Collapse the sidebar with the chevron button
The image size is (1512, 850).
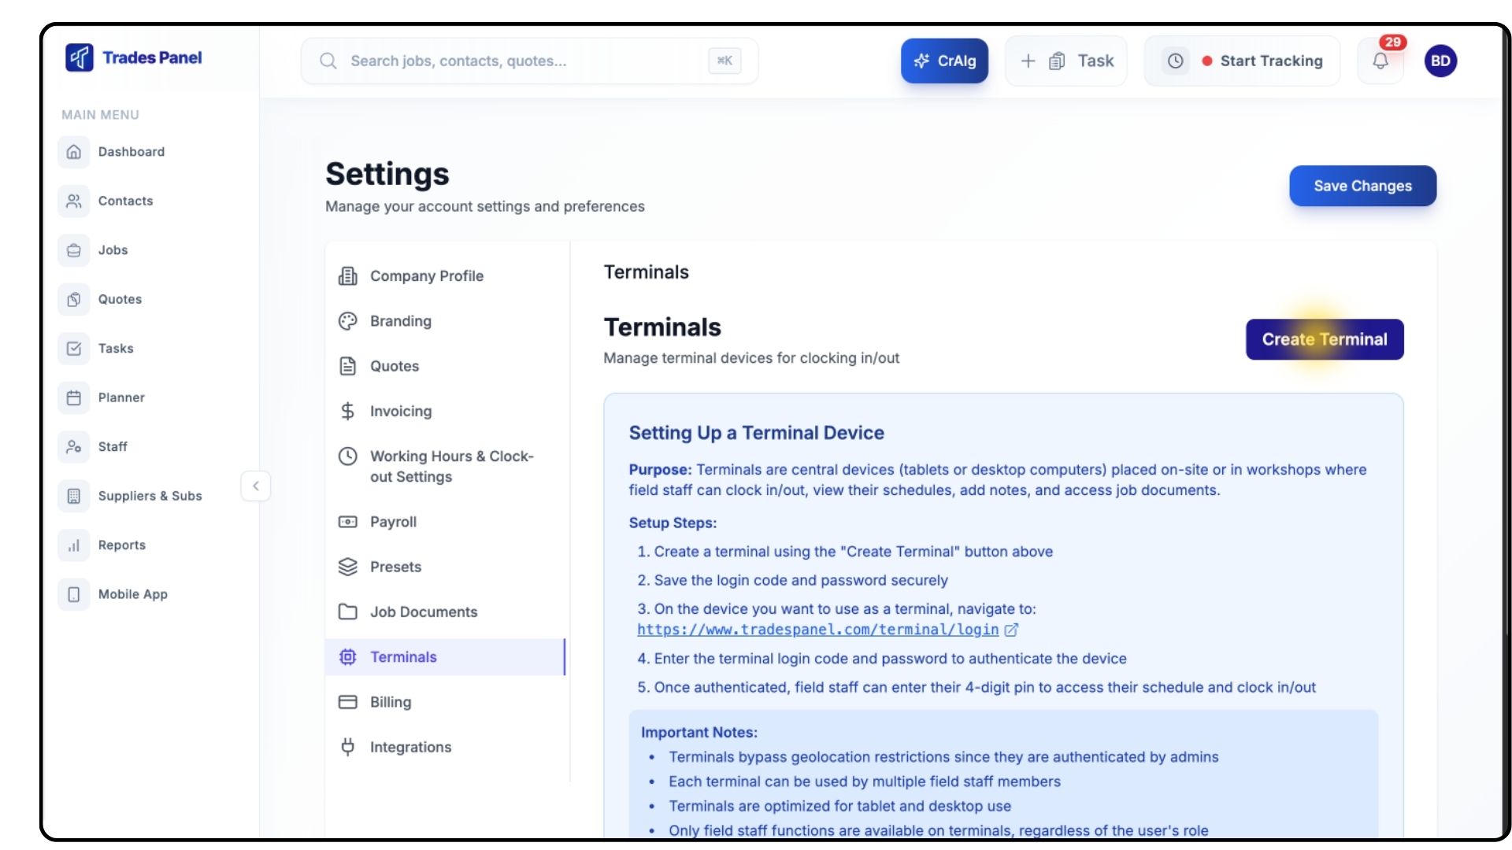coord(255,486)
